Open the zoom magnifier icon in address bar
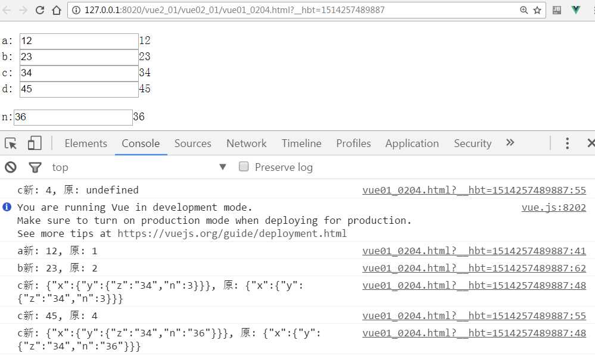This screenshot has height=356, width=595. click(x=524, y=10)
